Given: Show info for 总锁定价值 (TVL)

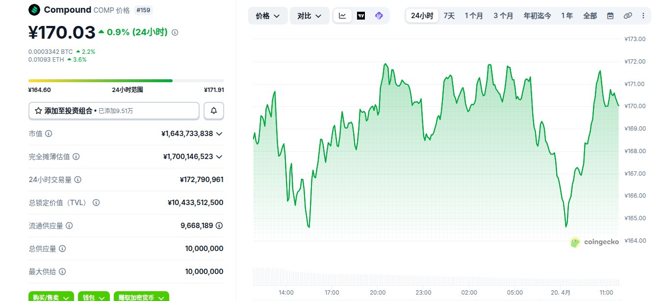Looking at the screenshot, I should [96, 203].
